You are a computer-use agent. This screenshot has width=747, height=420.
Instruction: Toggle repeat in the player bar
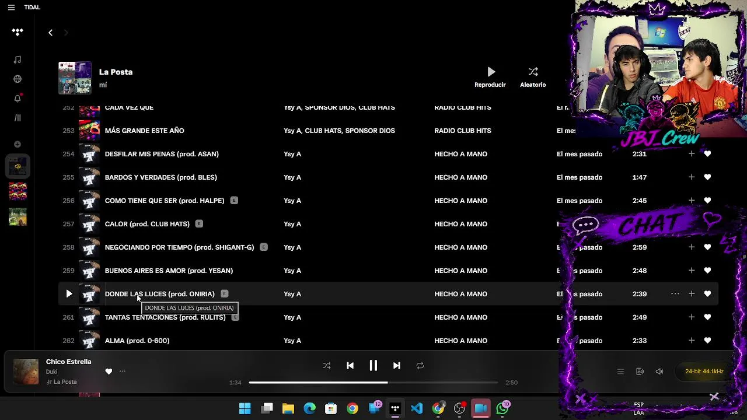(420, 366)
